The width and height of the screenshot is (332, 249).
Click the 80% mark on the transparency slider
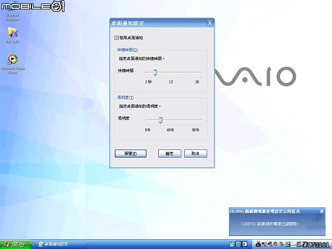(x=196, y=130)
